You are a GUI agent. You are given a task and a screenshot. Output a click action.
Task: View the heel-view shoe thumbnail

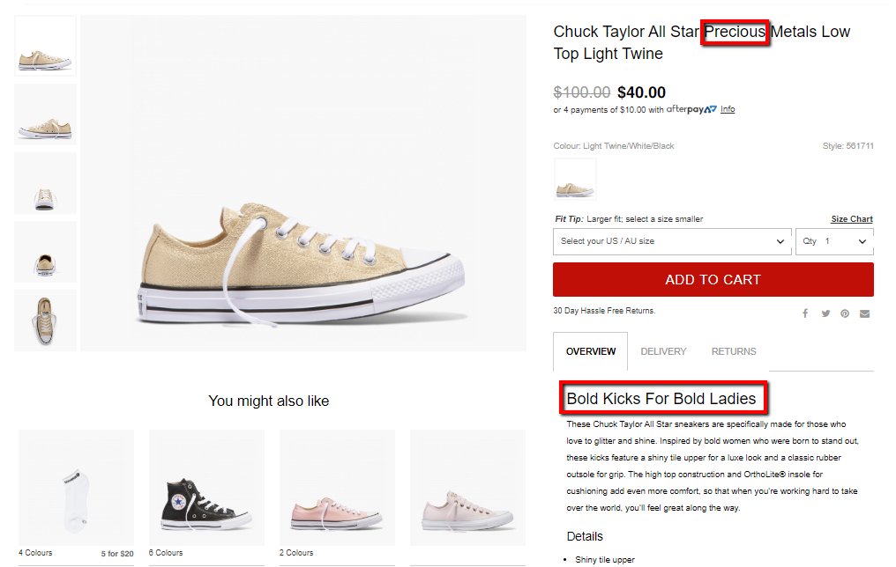click(x=45, y=252)
